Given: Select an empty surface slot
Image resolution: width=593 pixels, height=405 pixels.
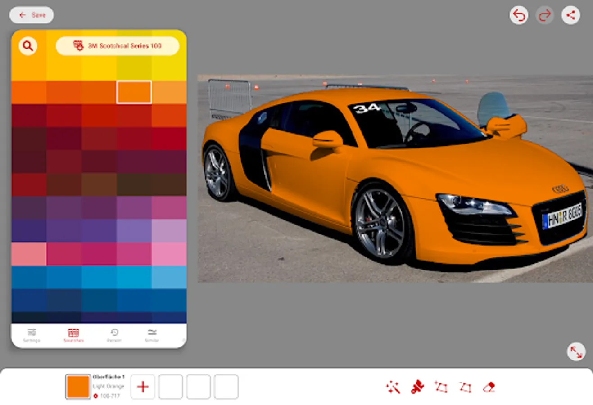Looking at the screenshot, I should (x=171, y=387).
